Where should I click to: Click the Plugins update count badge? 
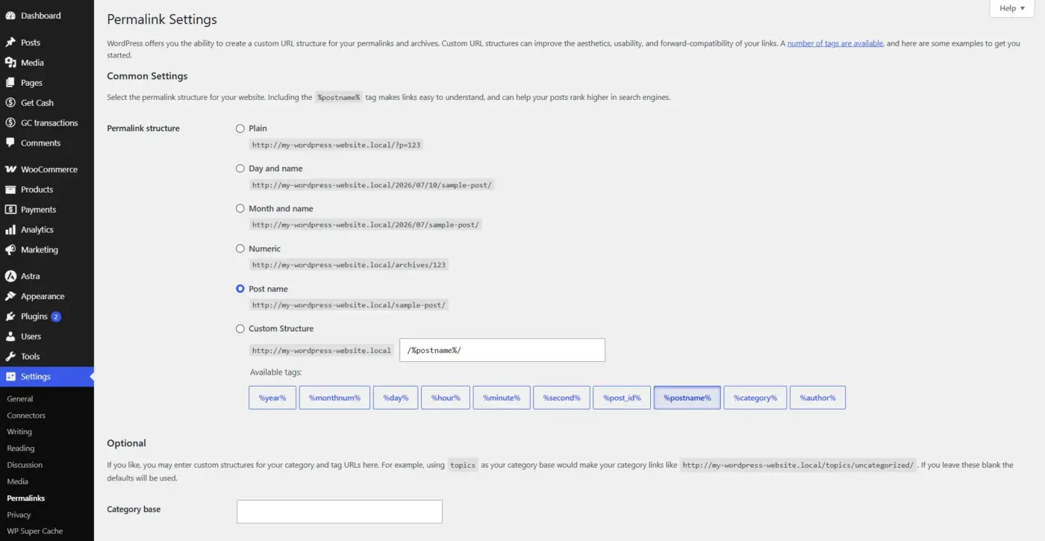coord(56,316)
